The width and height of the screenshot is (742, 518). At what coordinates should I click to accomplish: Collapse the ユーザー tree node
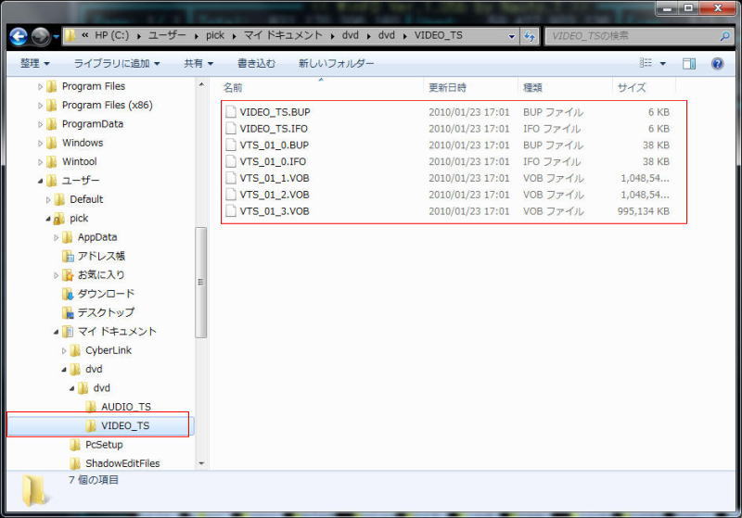point(40,181)
